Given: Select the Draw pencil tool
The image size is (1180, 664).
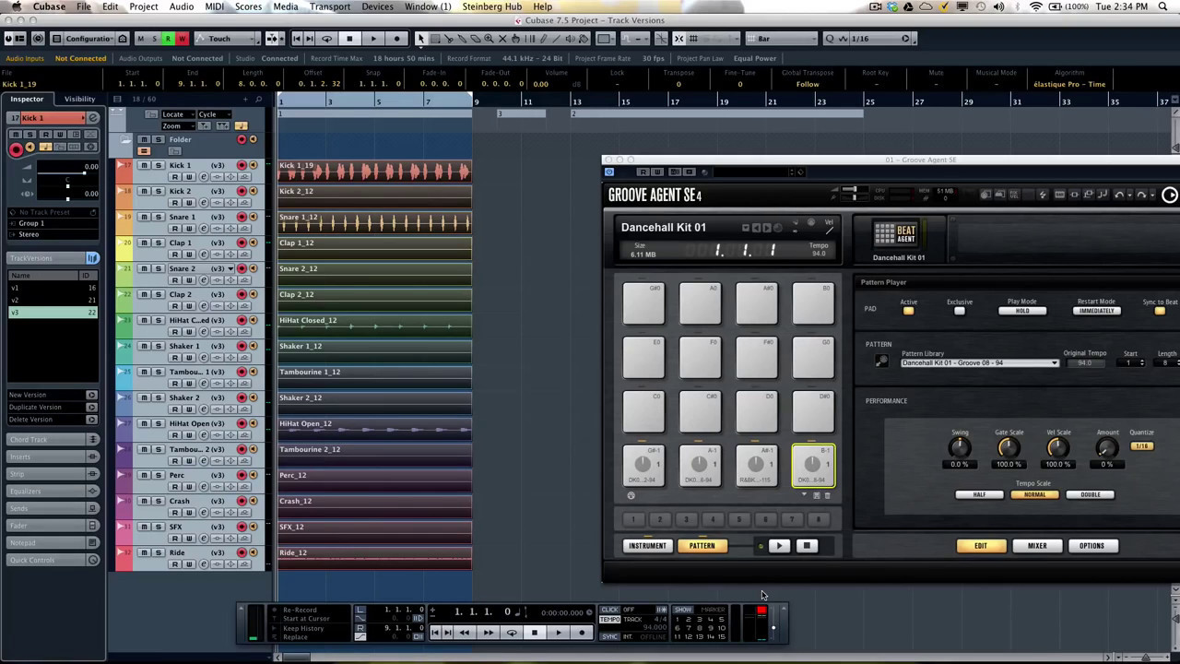Looking at the screenshot, I should tap(543, 39).
